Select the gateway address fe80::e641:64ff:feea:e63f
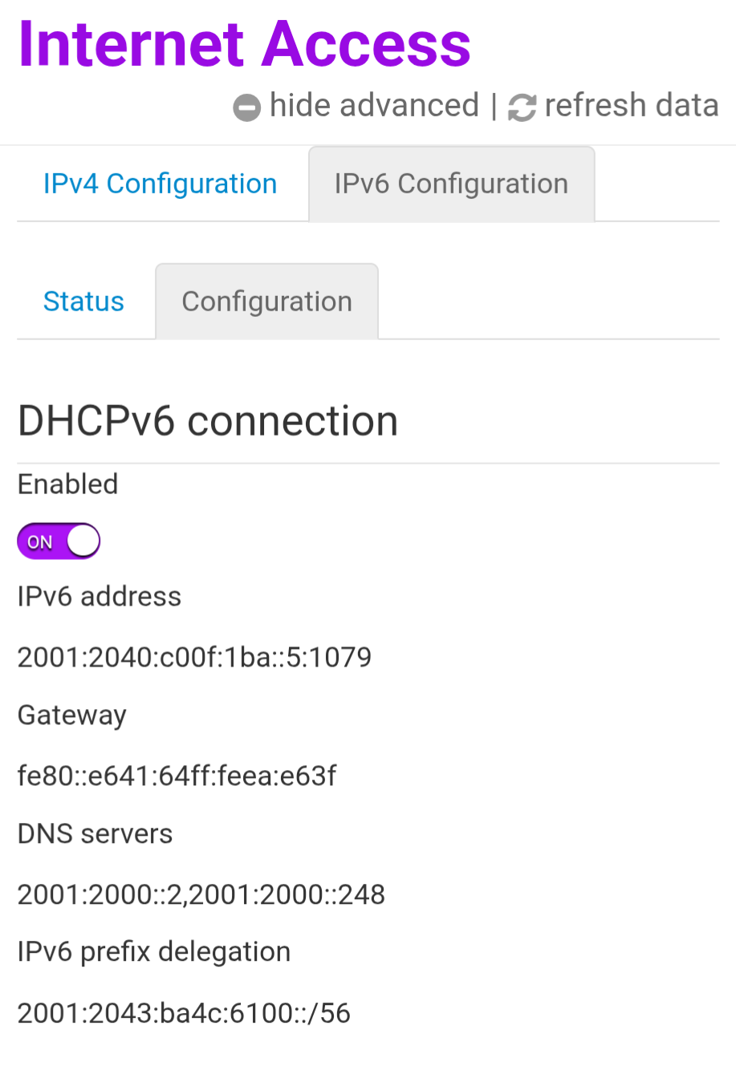 coord(177,776)
